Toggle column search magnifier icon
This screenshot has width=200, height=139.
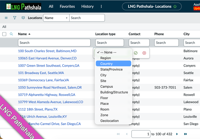(x=11, y=34)
